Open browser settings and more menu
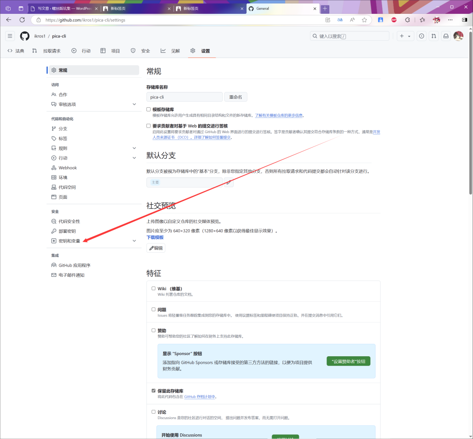Screen dimensions: 473x439 point(450,20)
